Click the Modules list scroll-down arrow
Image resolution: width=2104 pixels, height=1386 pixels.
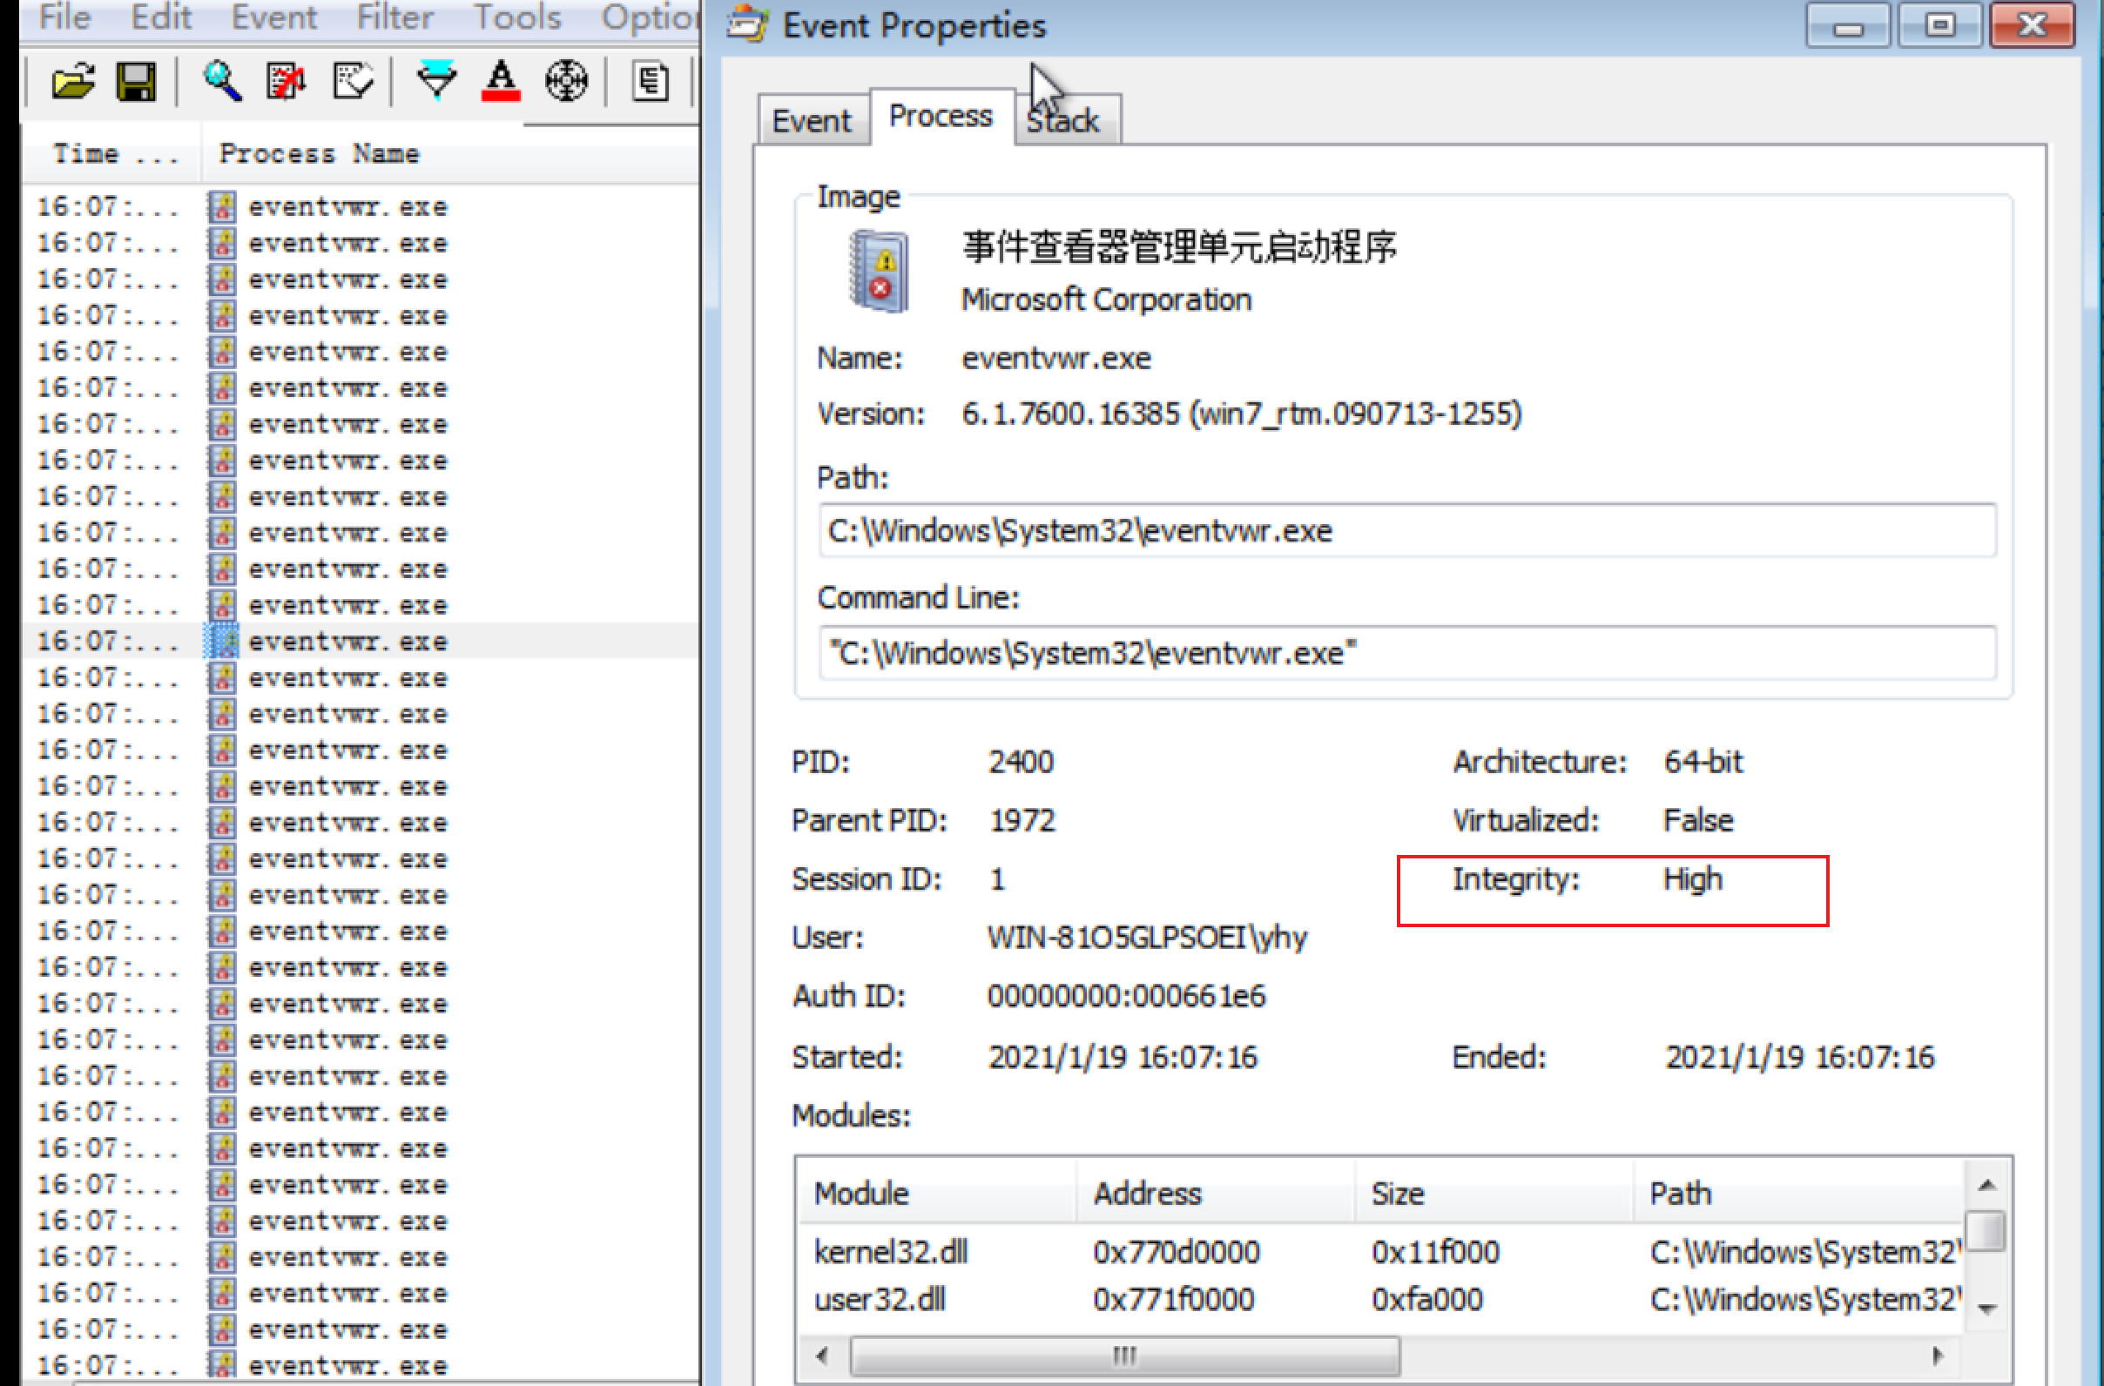[x=1987, y=1309]
